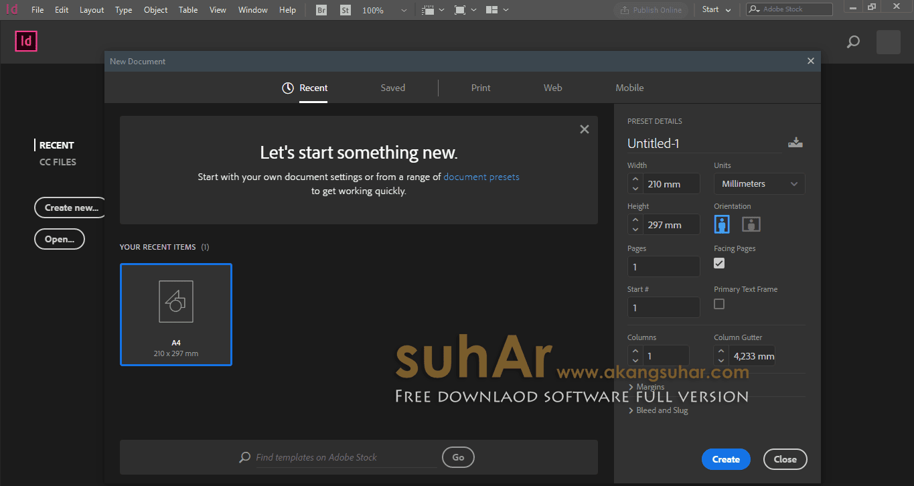Click the search magnifier icon
Viewport: 914px width, 486px height.
pos(853,42)
